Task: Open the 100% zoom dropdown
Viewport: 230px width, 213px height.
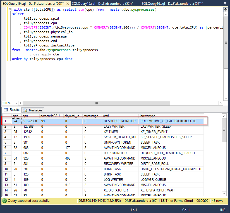Action: 15,103
